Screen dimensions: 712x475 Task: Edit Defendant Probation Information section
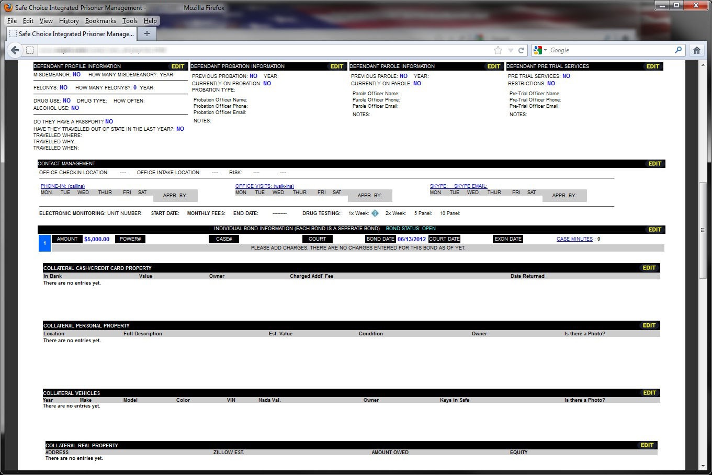pos(337,66)
